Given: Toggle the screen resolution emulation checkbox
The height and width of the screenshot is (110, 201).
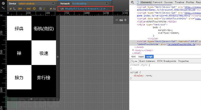Looking at the screenshot, I should point(11,9).
